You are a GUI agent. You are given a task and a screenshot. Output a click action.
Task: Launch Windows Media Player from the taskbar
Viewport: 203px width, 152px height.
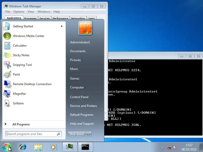pos(54,147)
